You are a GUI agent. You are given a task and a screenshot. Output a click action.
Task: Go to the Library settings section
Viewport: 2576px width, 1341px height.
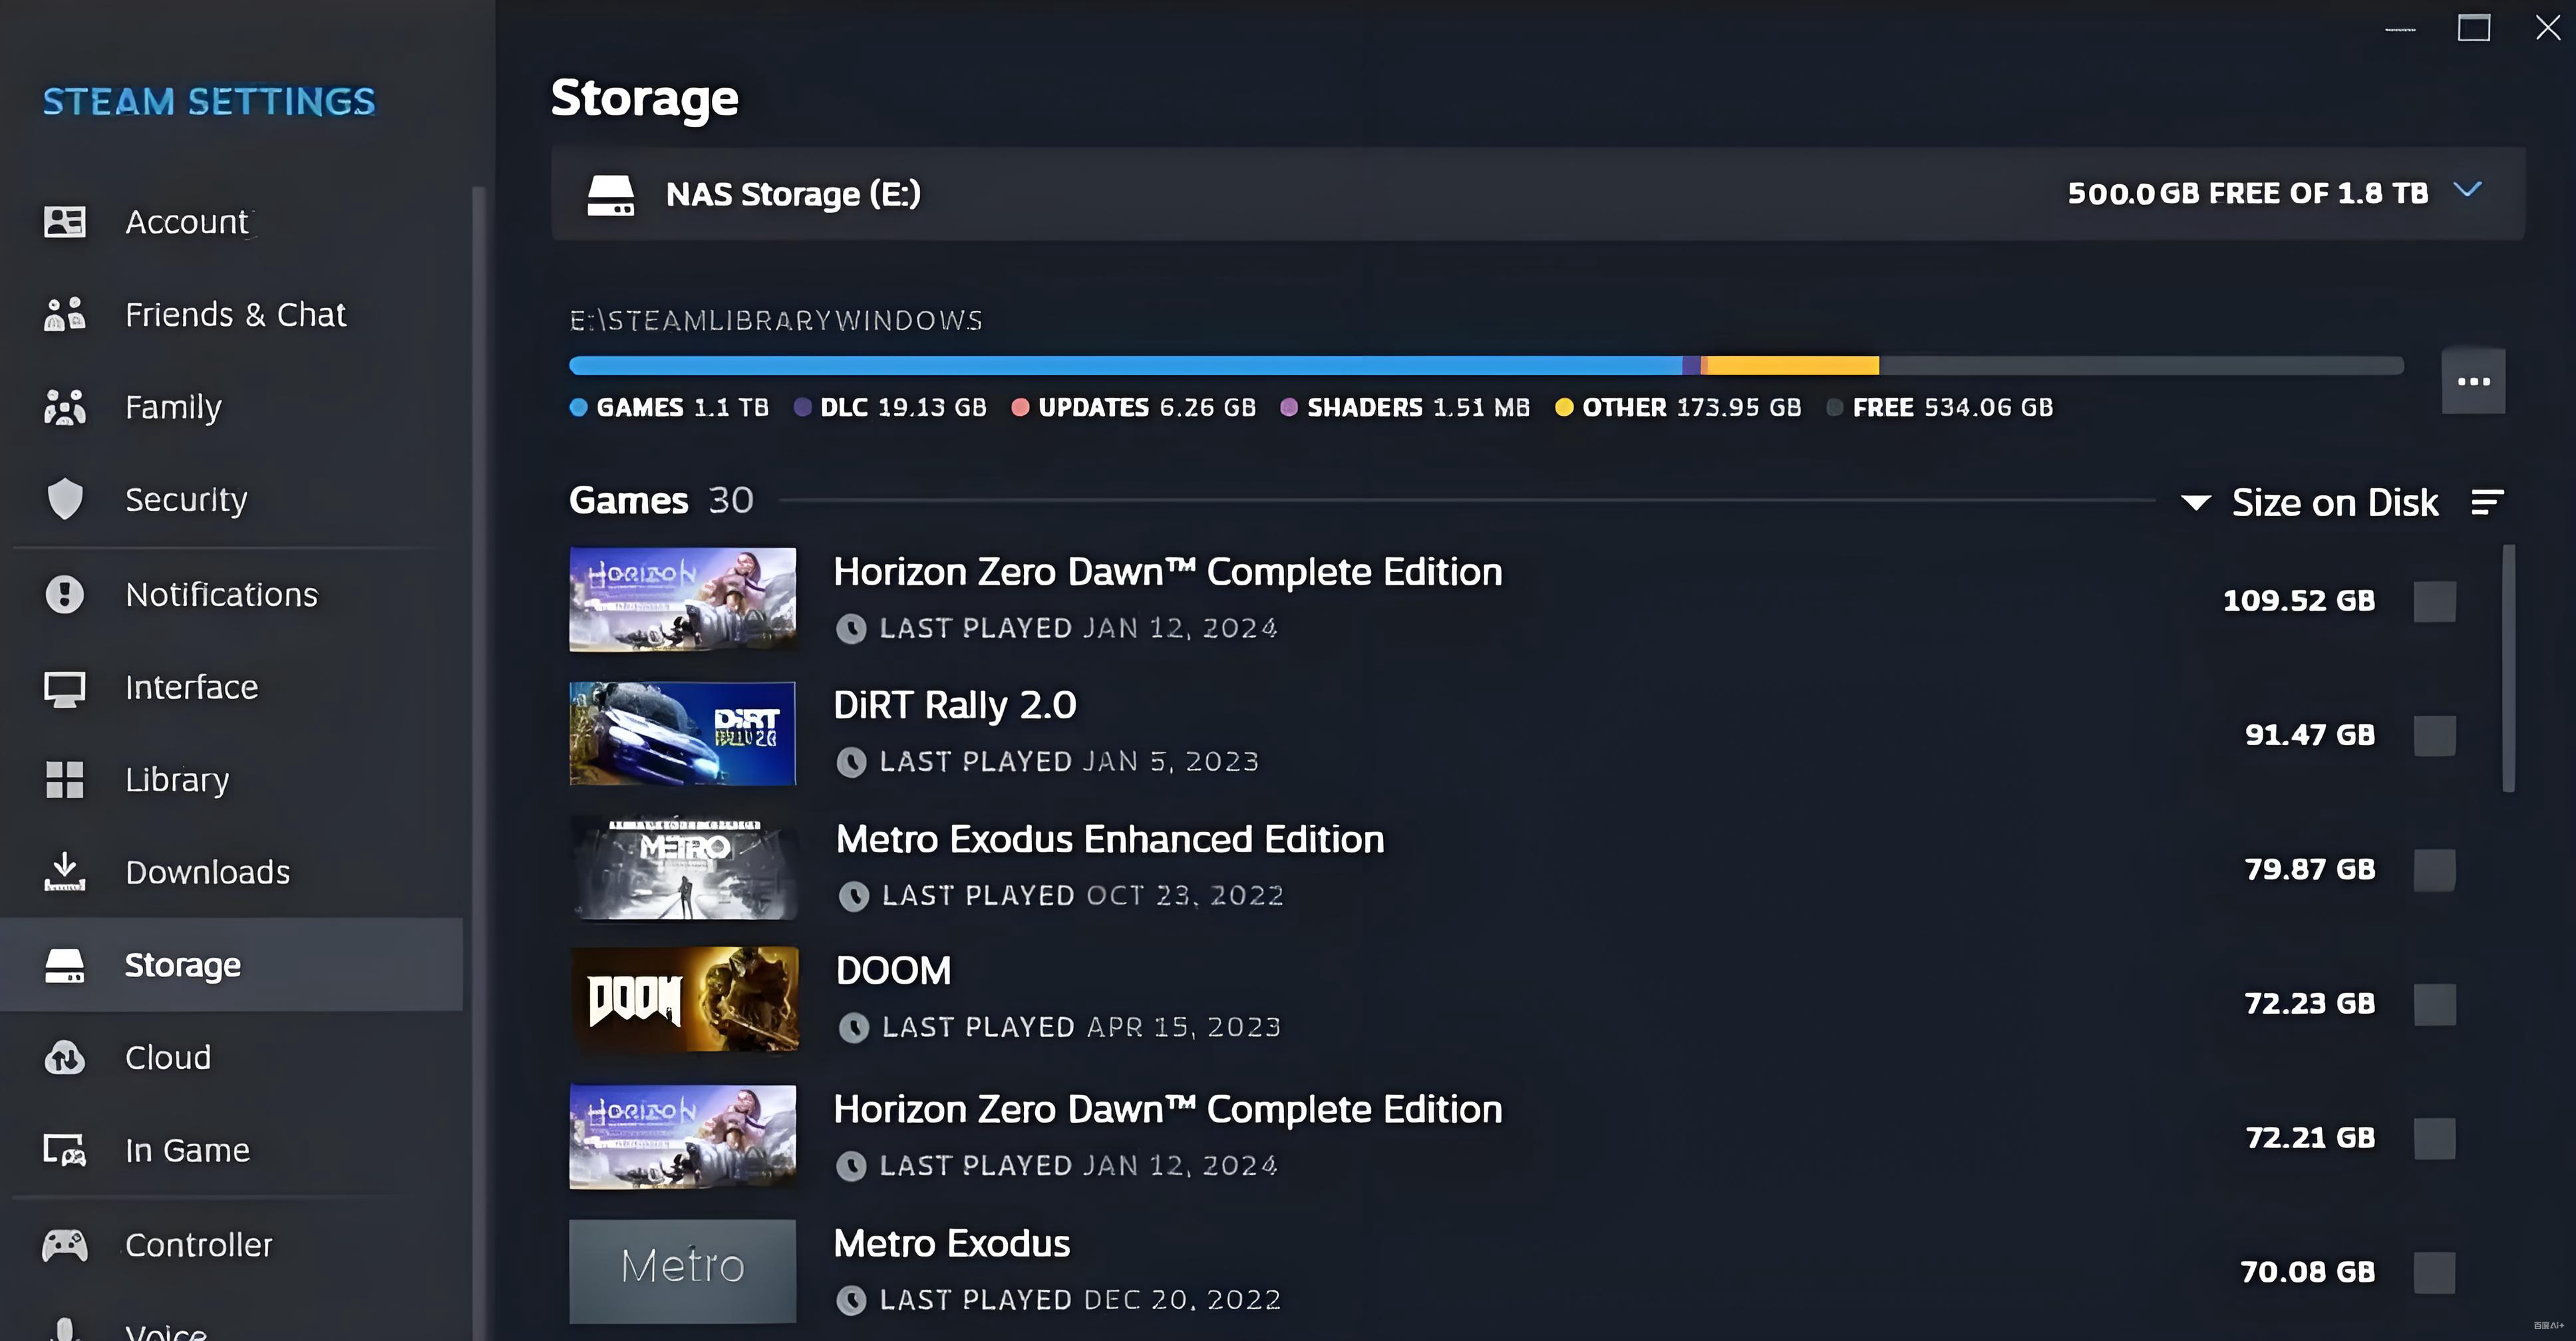click(177, 779)
